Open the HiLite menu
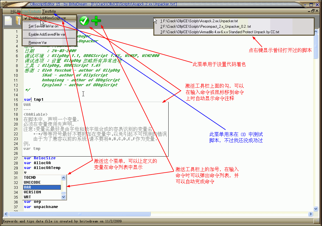The width and height of the screenshot is (322, 226). (x=16, y=11)
